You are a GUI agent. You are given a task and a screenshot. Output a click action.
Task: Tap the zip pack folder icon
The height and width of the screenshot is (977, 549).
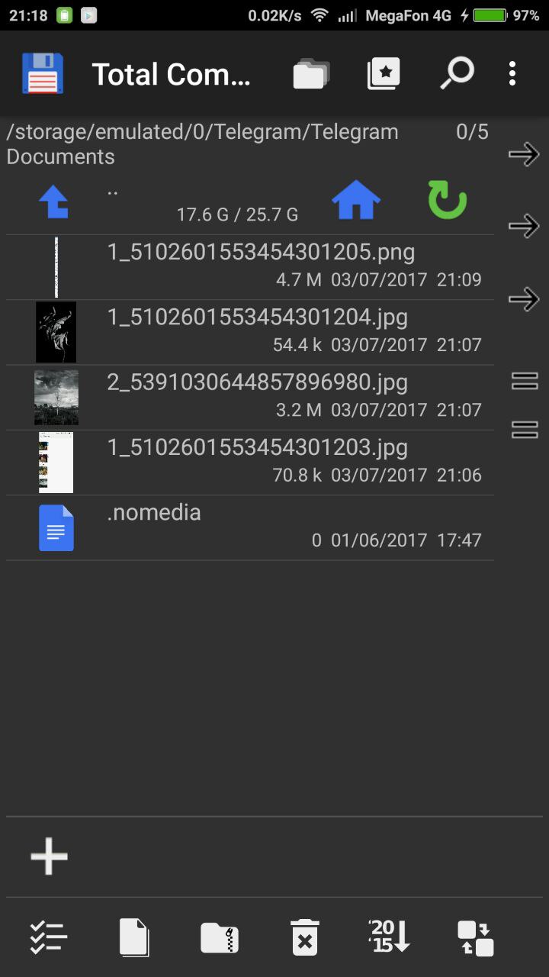220,938
